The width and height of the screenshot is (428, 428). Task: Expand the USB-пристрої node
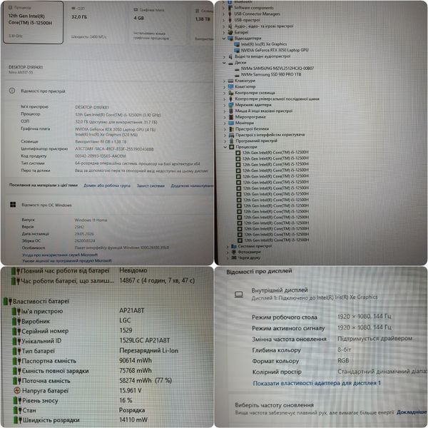click(x=224, y=20)
